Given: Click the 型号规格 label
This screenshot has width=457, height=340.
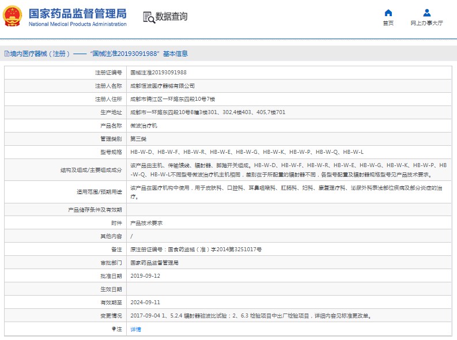Looking at the screenshot, I should tap(111, 152).
